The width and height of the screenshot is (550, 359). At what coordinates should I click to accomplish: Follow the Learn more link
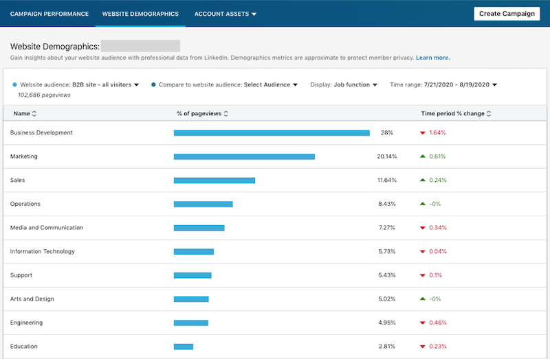432,58
